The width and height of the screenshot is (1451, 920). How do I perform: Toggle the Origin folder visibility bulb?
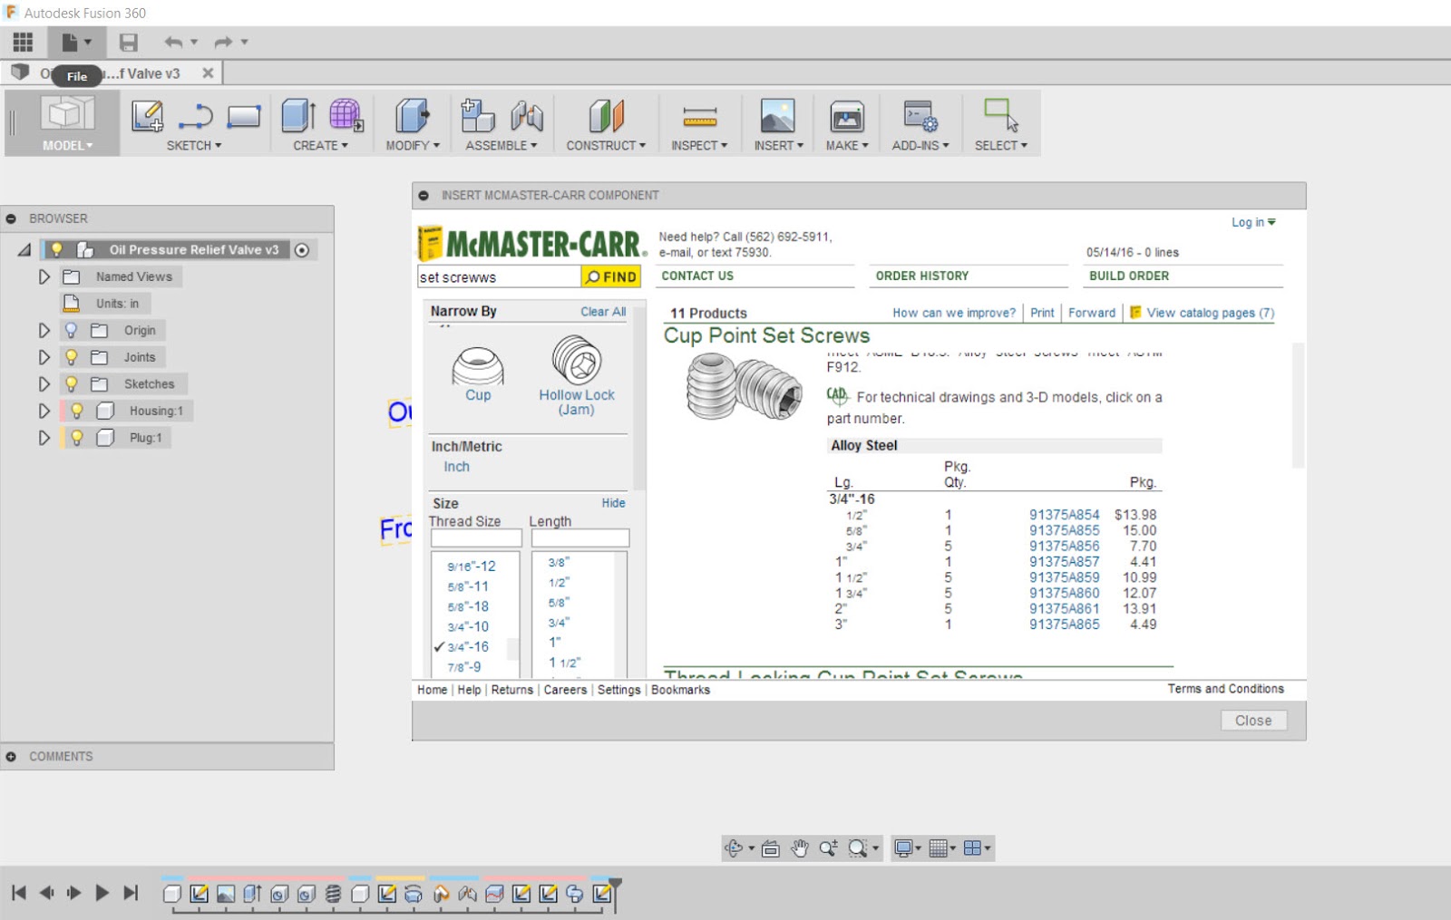point(73,330)
